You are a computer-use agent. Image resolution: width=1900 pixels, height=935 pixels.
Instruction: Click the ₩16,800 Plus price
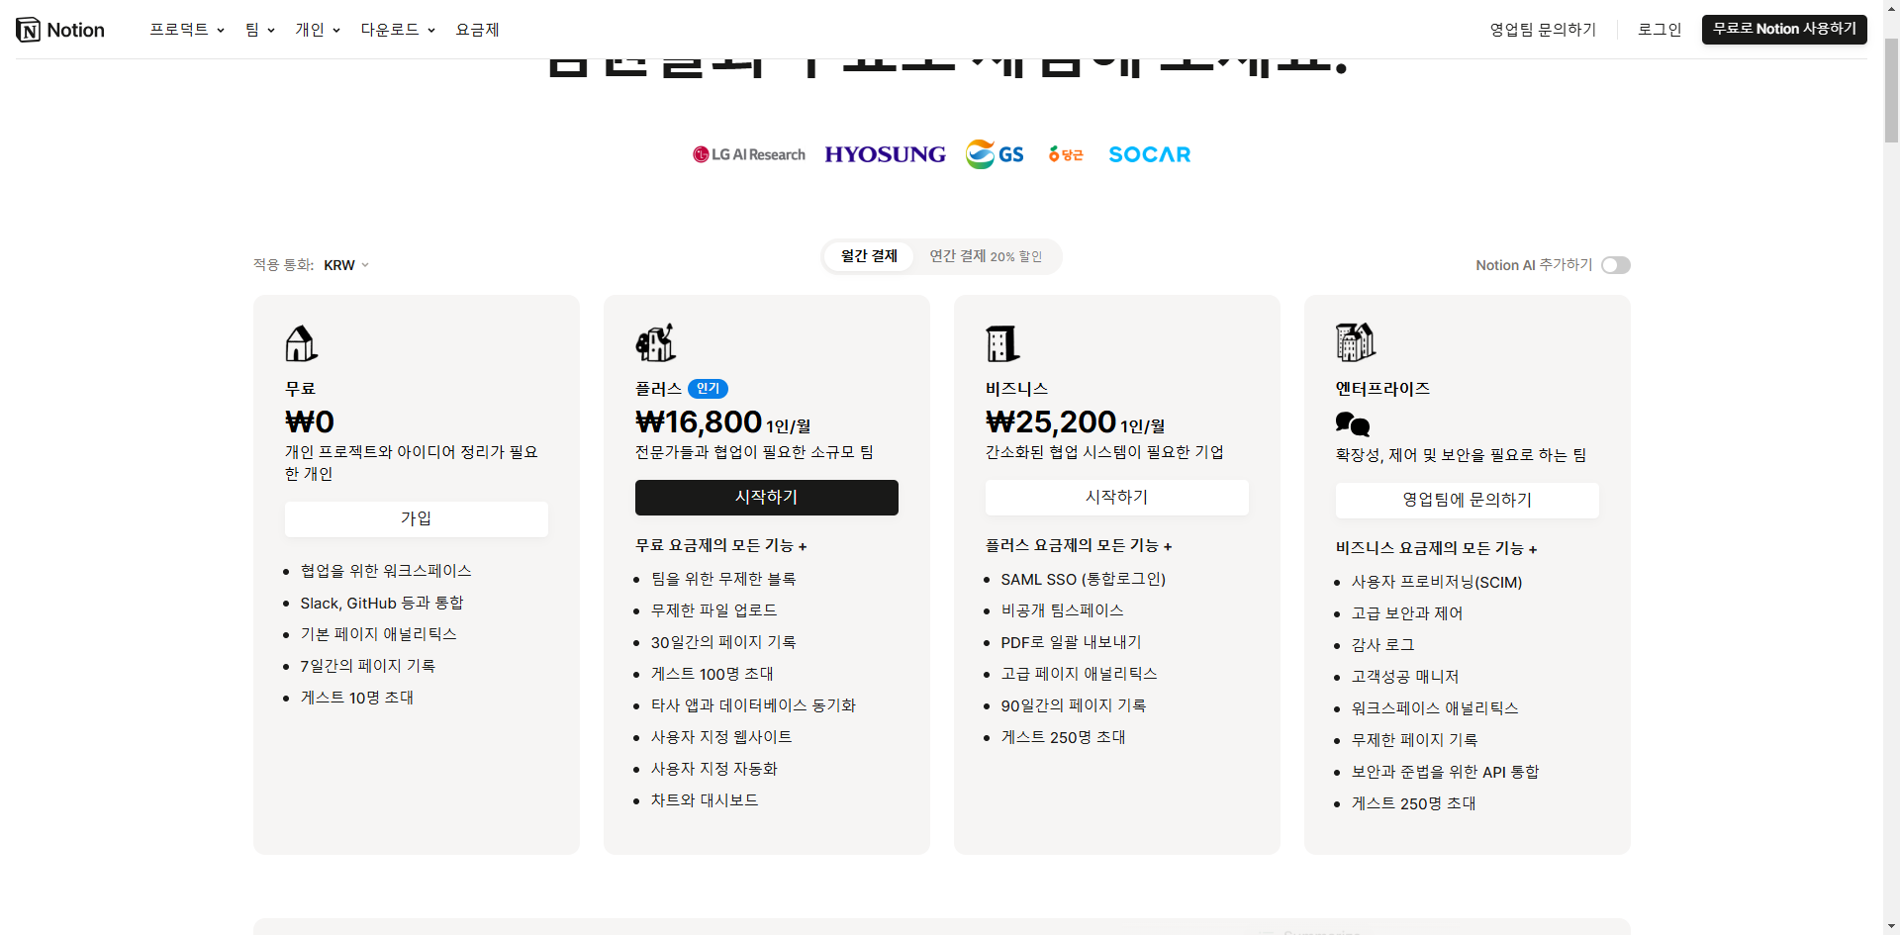pyautogui.click(x=699, y=422)
